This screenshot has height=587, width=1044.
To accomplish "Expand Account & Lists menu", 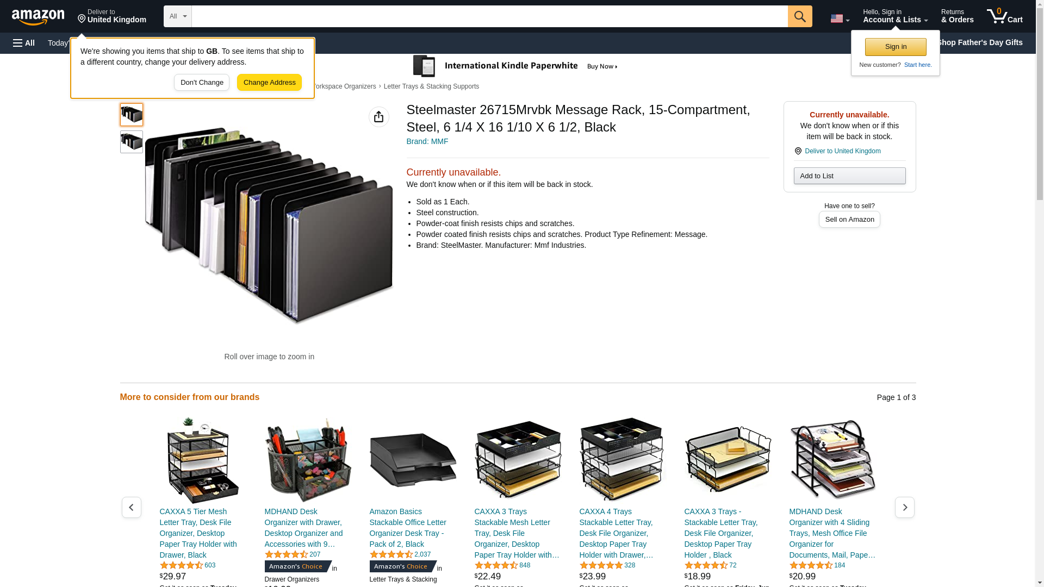I will (x=896, y=16).
